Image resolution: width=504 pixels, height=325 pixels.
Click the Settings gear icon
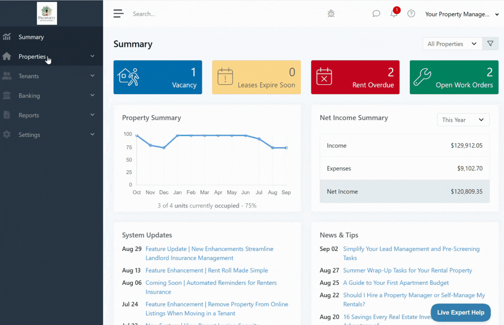click(x=7, y=134)
